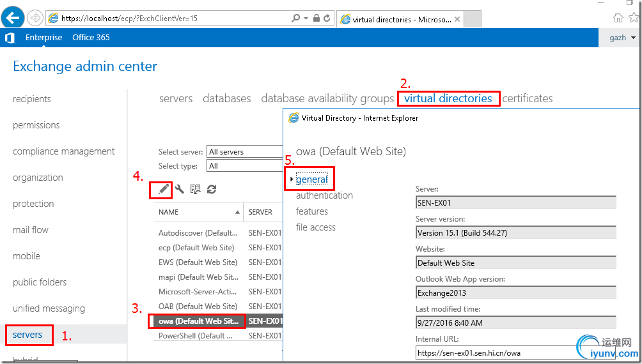Sort the list by SERVER column header

tap(263, 212)
